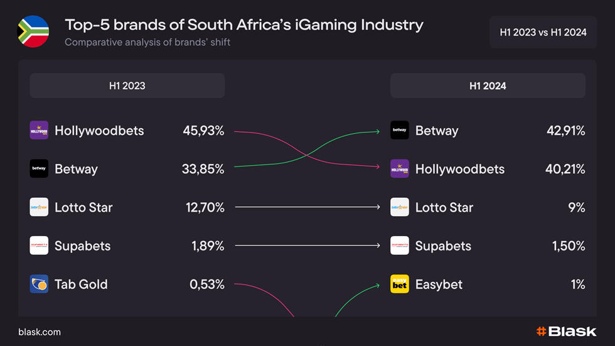Image resolution: width=615 pixels, height=346 pixels.
Task: Click the Betway logo in H1 2024 column
Action: point(400,130)
